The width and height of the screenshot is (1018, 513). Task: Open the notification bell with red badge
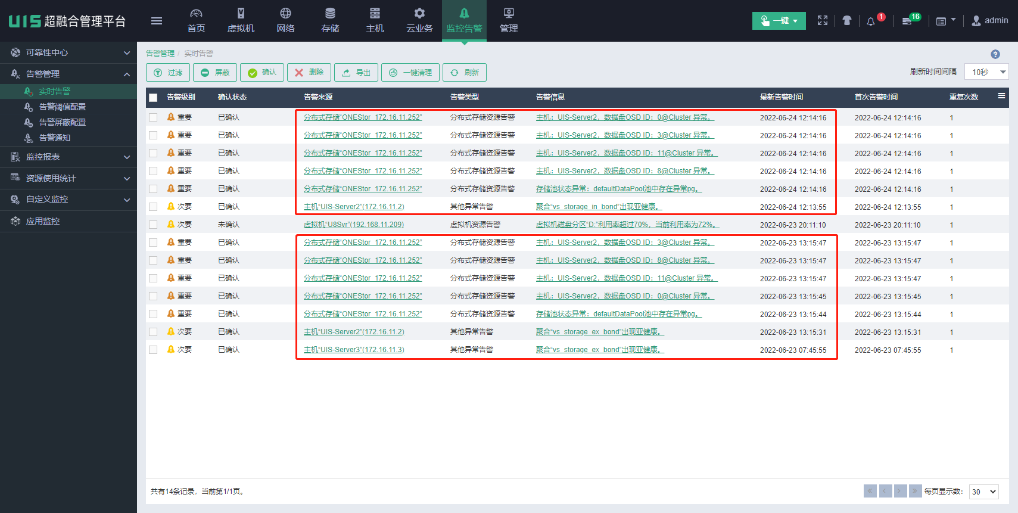(x=871, y=21)
